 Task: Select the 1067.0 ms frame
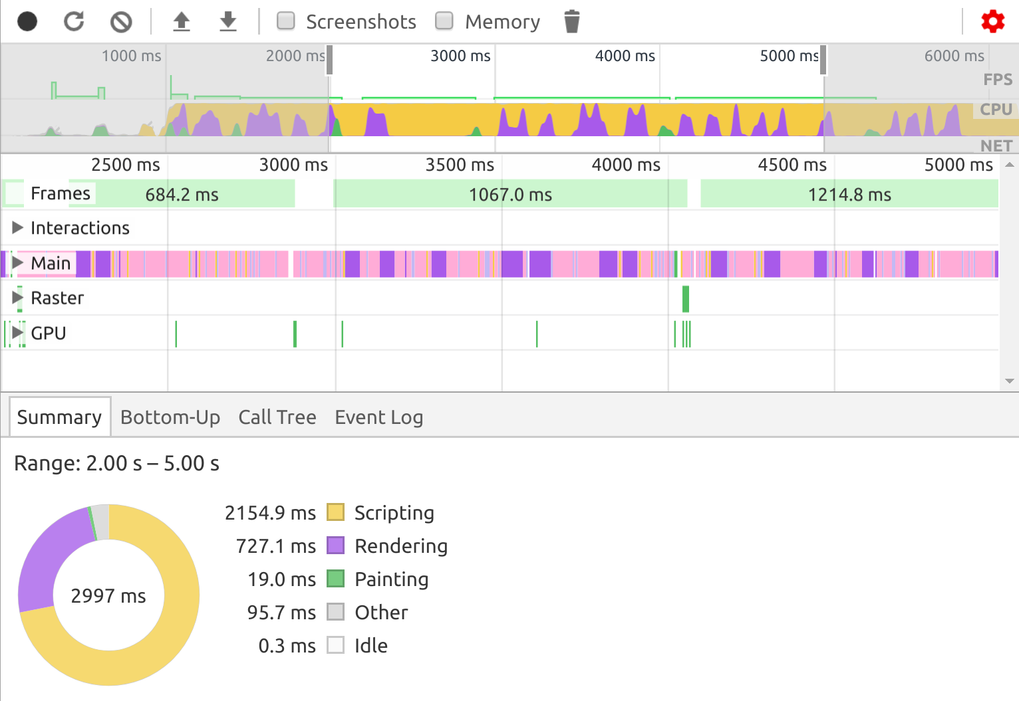510,194
